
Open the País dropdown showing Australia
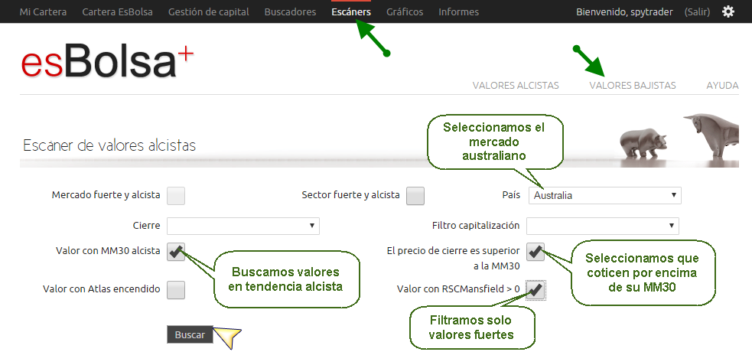605,196
